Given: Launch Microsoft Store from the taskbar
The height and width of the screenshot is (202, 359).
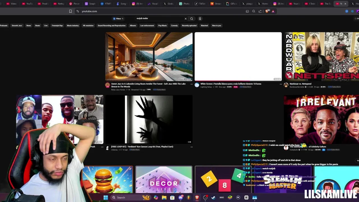Looking at the screenshot, I should click(x=172, y=198).
